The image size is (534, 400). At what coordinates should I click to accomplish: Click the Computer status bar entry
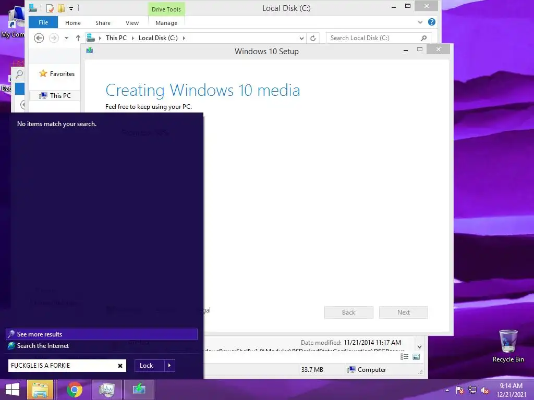367,370
